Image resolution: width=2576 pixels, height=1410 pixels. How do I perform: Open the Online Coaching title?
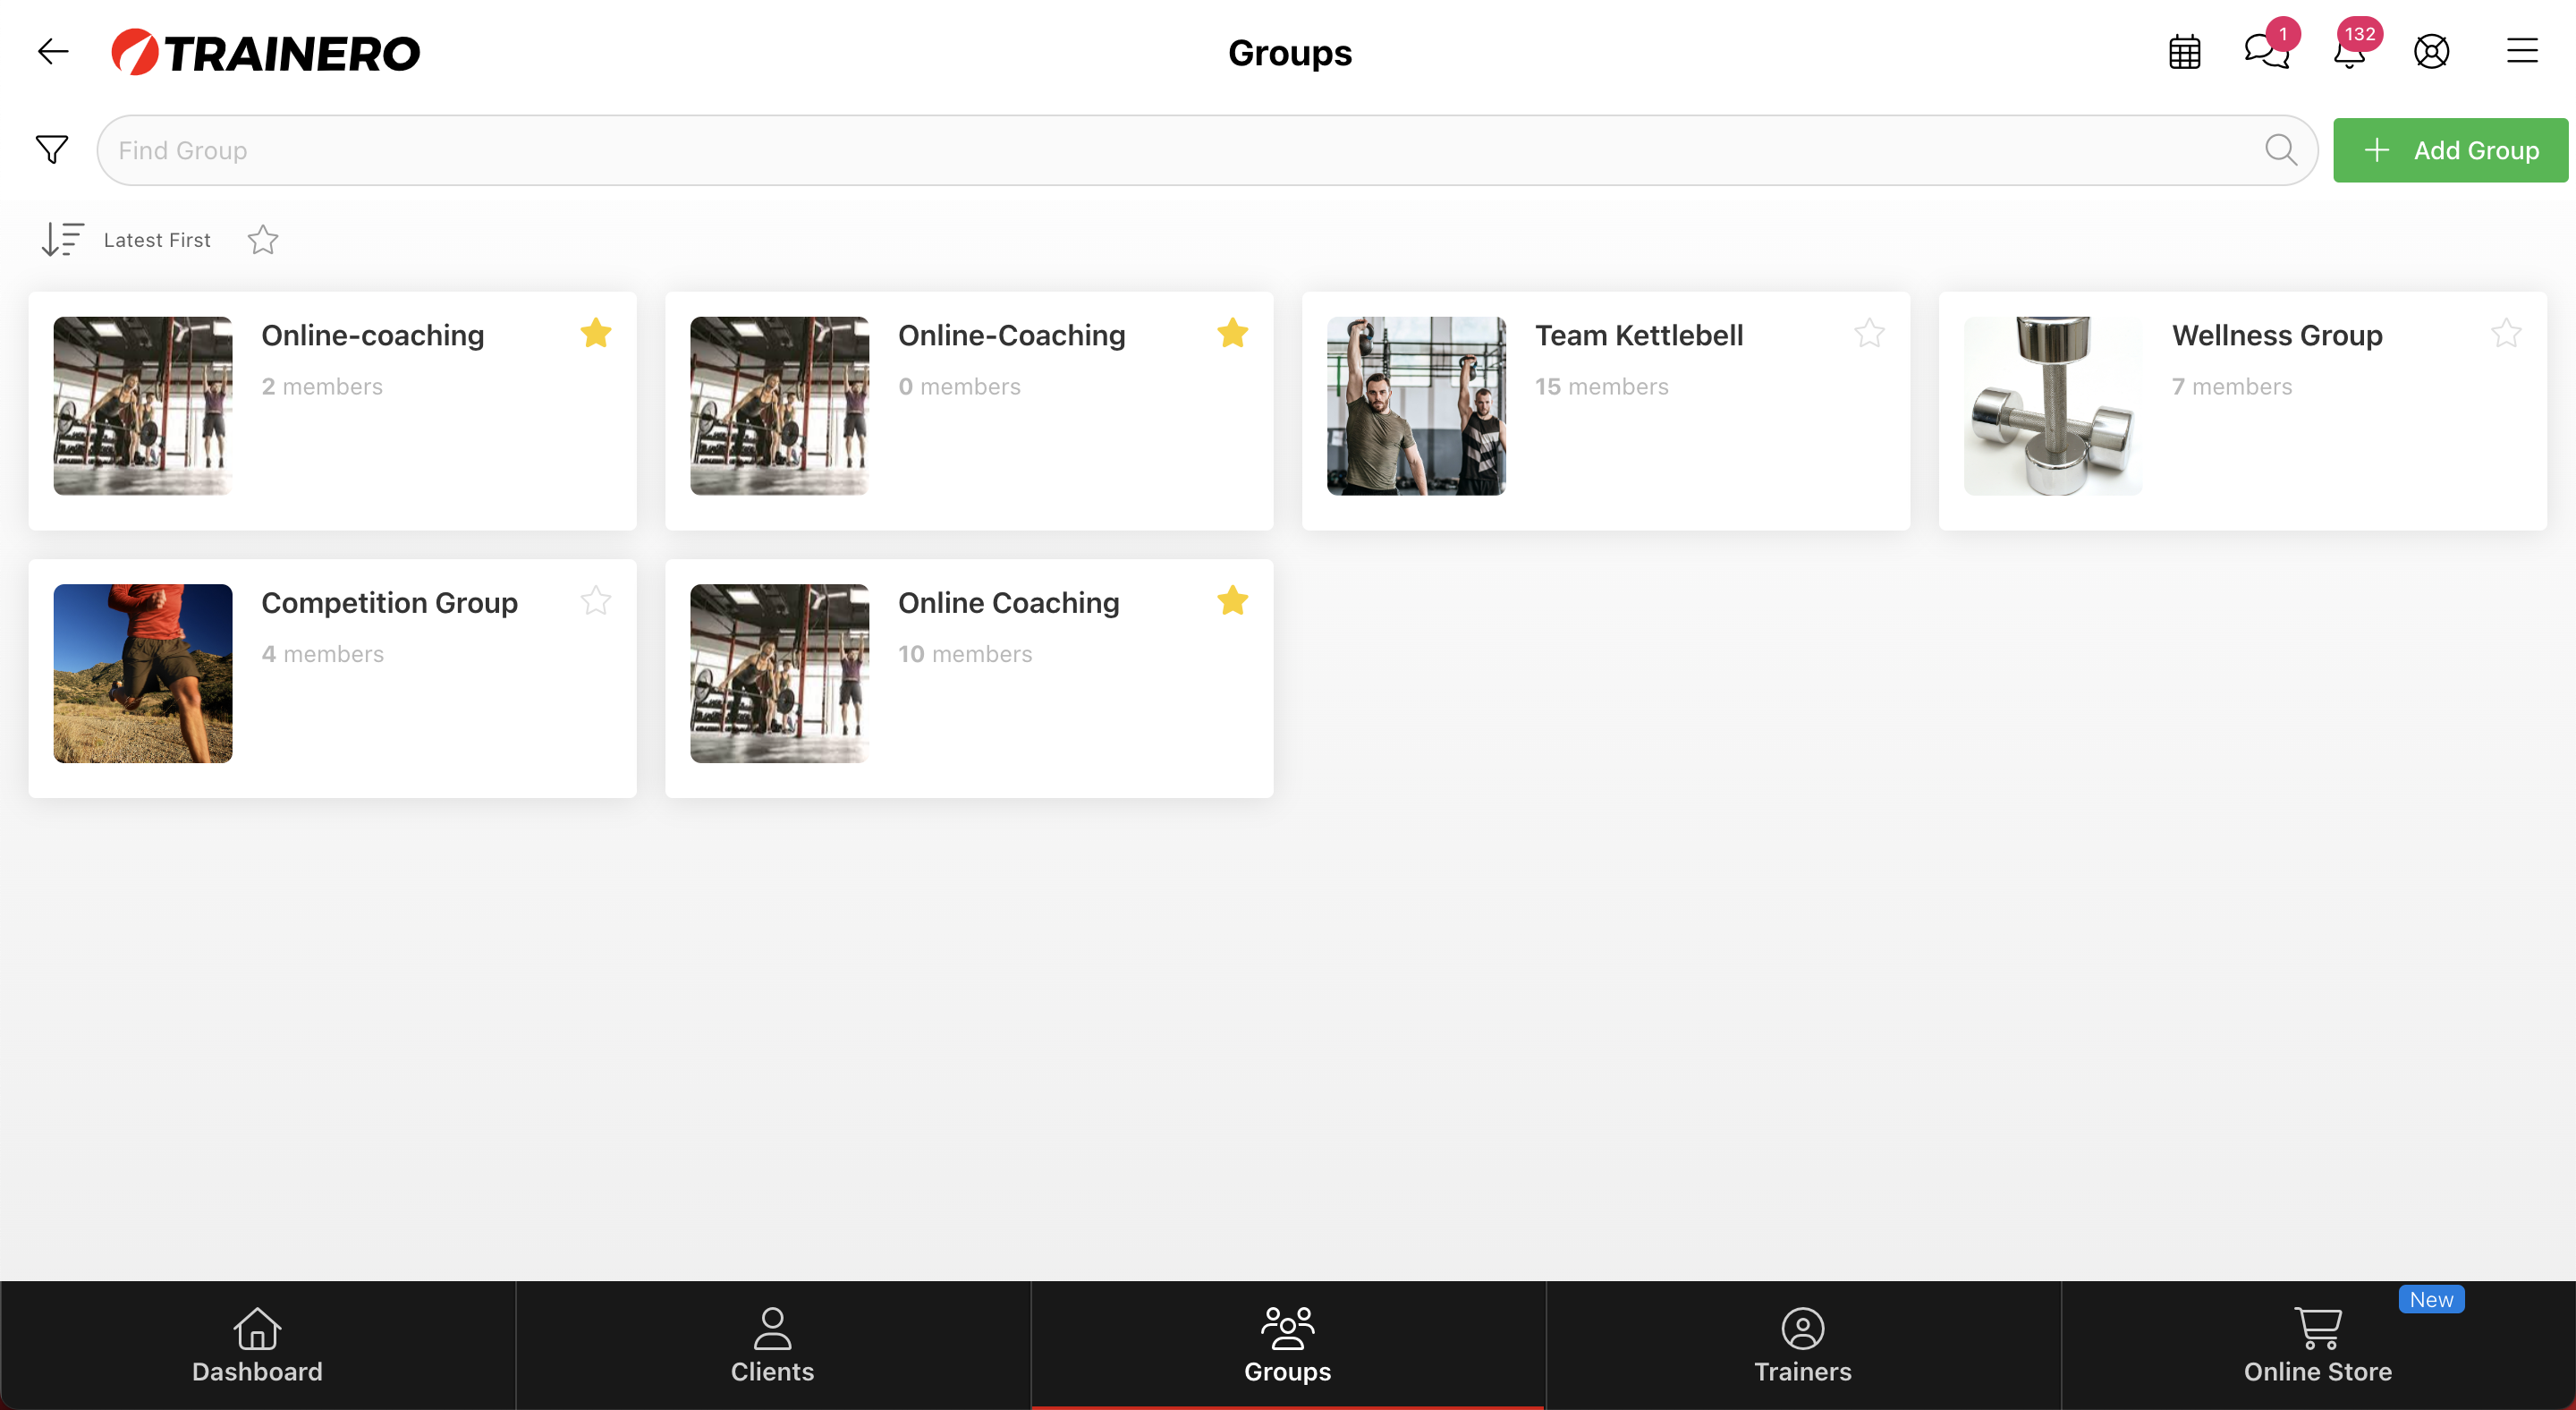coord(1009,603)
